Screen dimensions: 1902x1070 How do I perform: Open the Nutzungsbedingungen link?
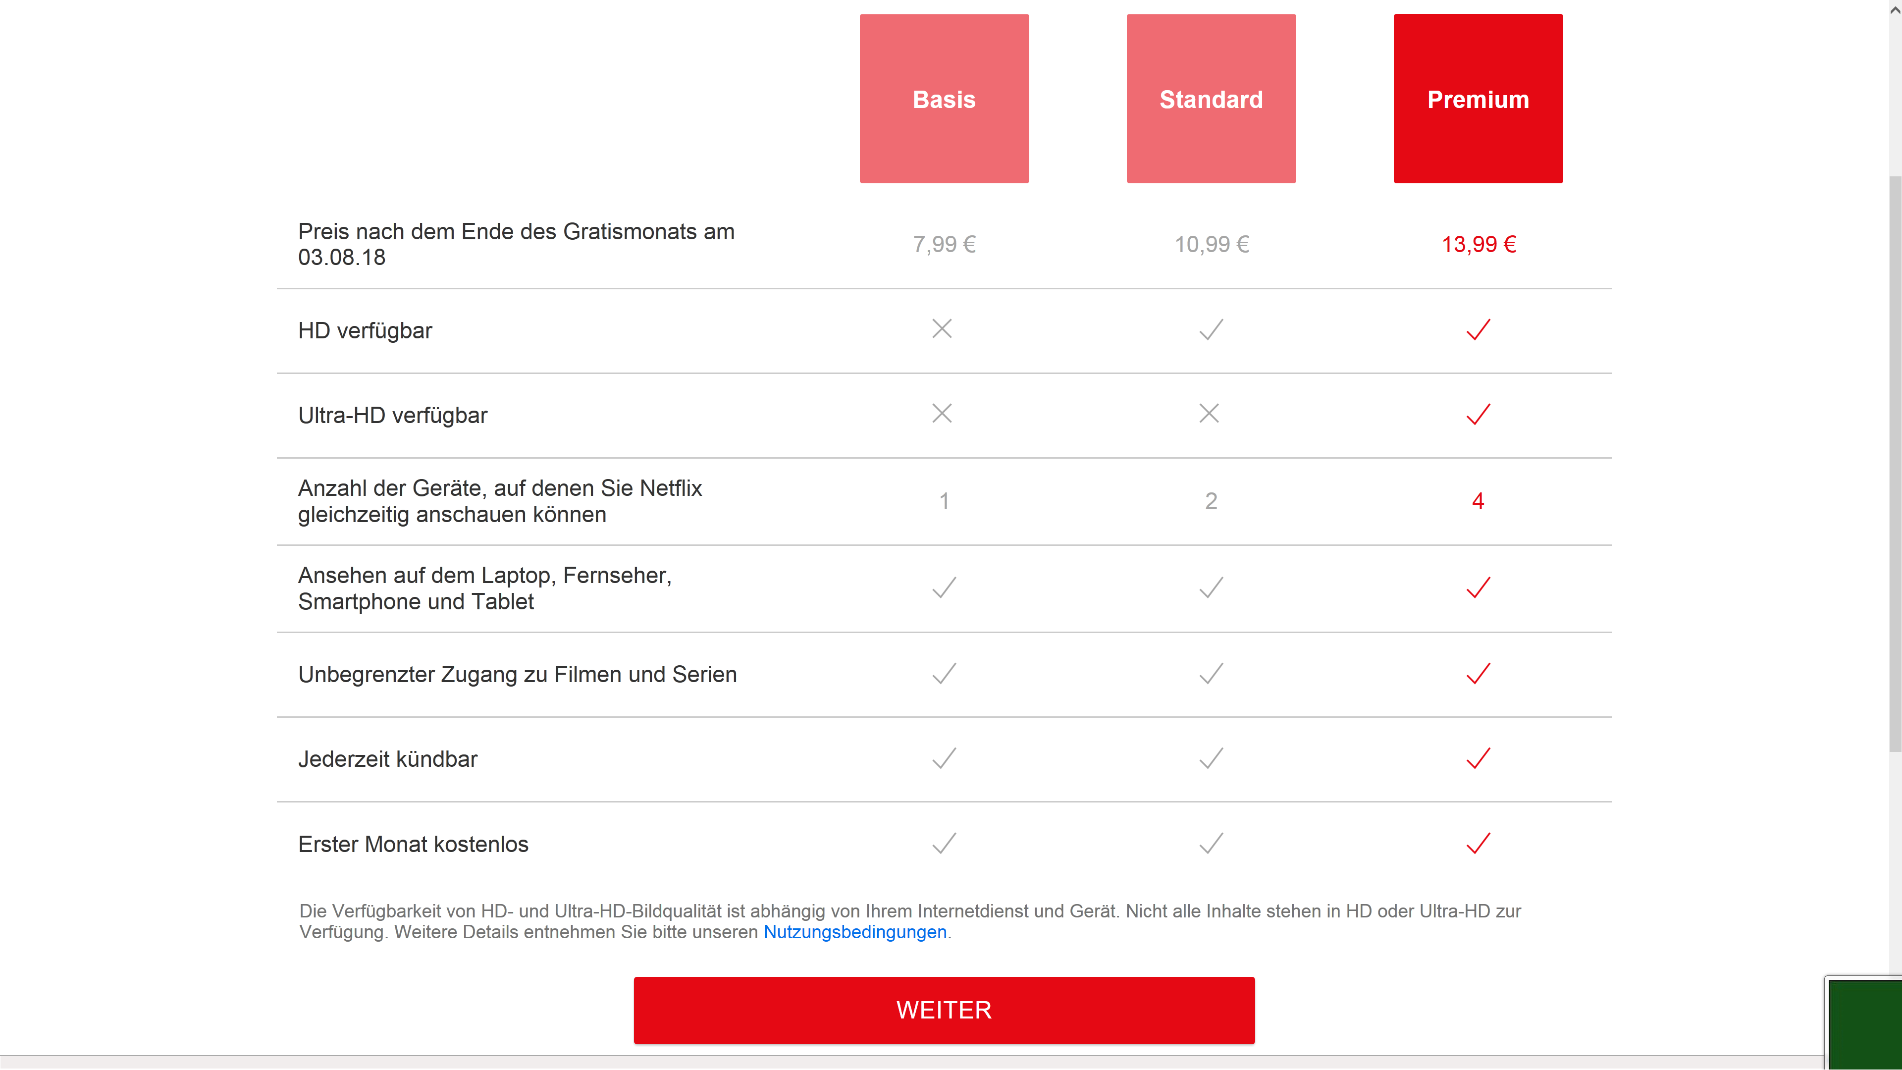(x=854, y=932)
